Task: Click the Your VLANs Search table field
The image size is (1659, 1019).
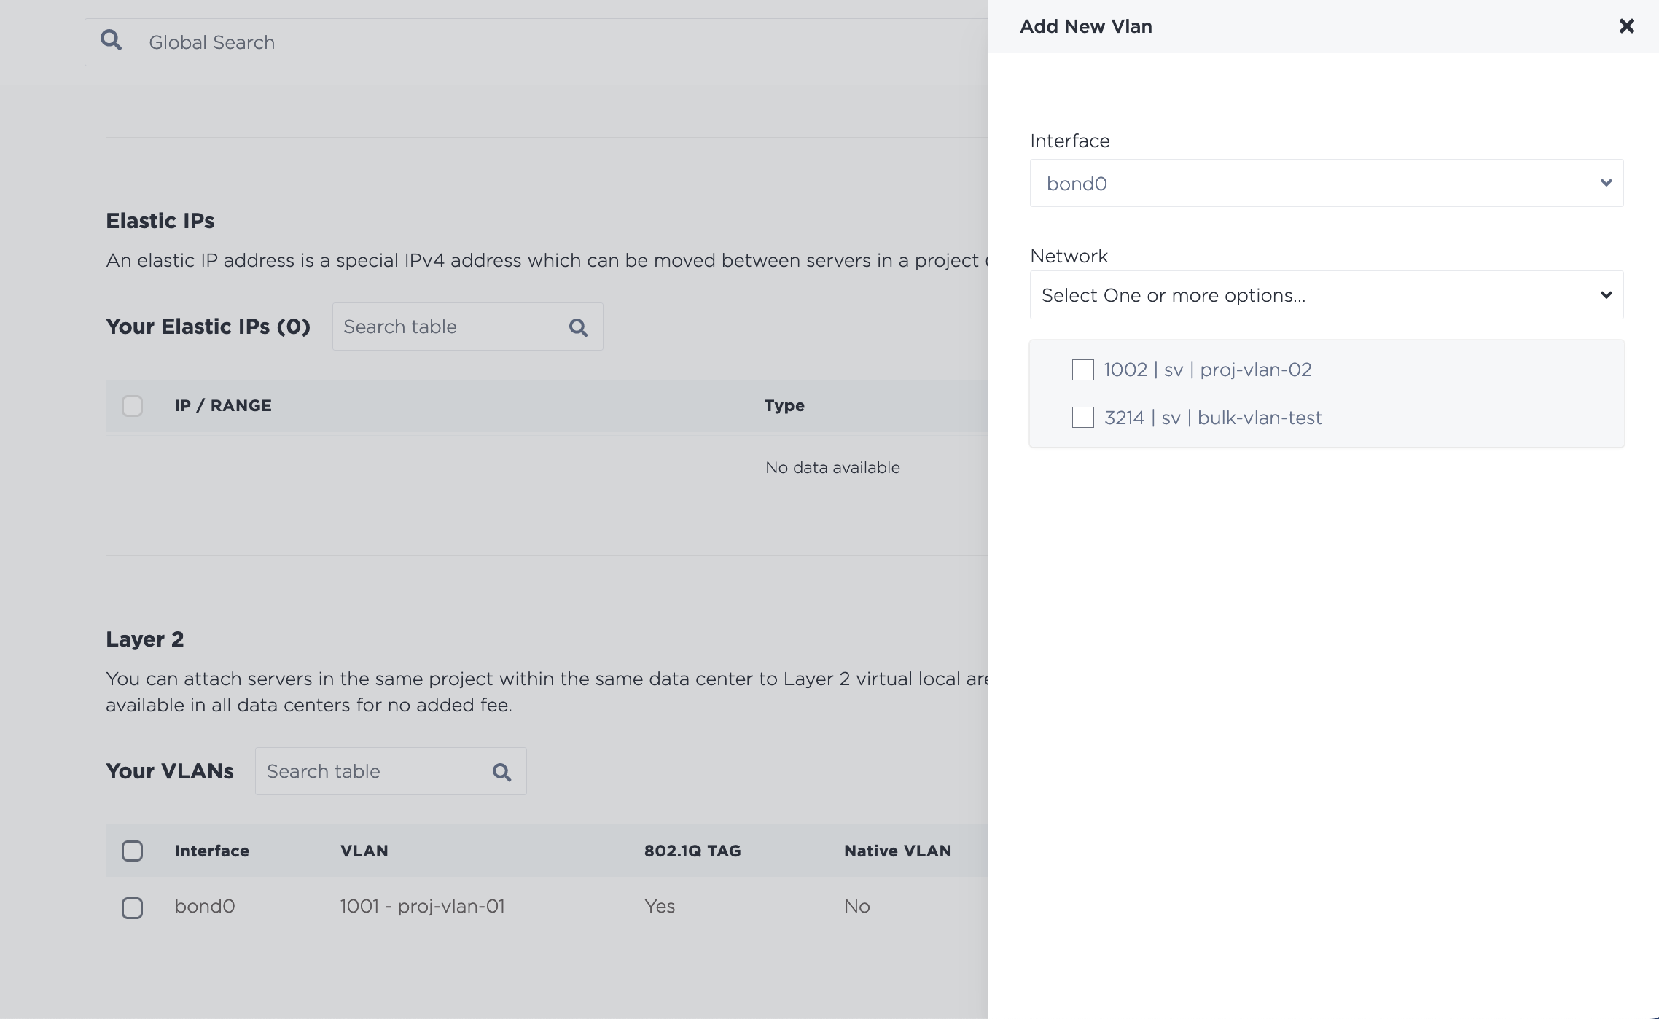Action: pos(391,771)
